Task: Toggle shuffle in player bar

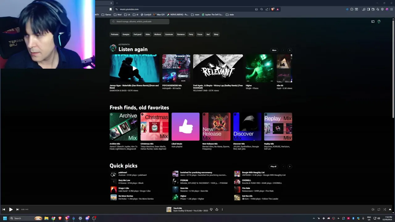Action: click(x=385, y=209)
